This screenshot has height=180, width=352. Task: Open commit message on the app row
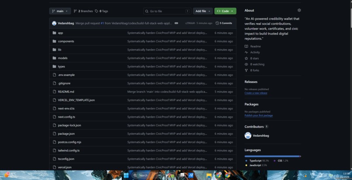(x=167, y=33)
